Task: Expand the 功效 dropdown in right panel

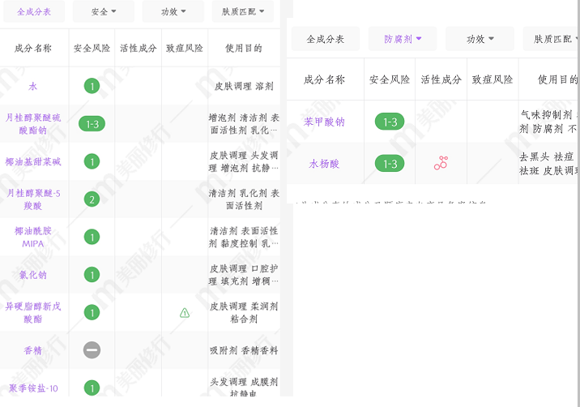Action: click(x=480, y=39)
